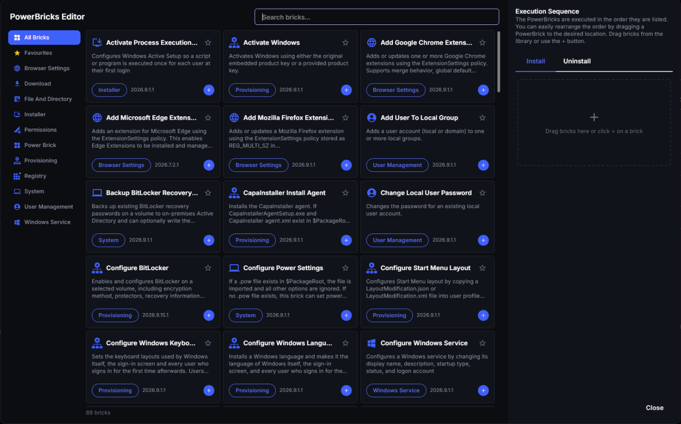Add Configure Windows Service brick using plus
The height and width of the screenshot is (424, 681).
coord(483,390)
